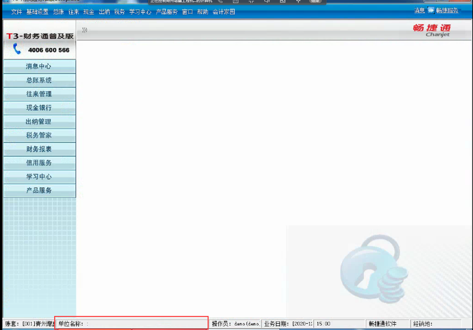The image size is (473, 330).
Task: Click 畅捷通软件 in the status bar
Action: [388, 324]
